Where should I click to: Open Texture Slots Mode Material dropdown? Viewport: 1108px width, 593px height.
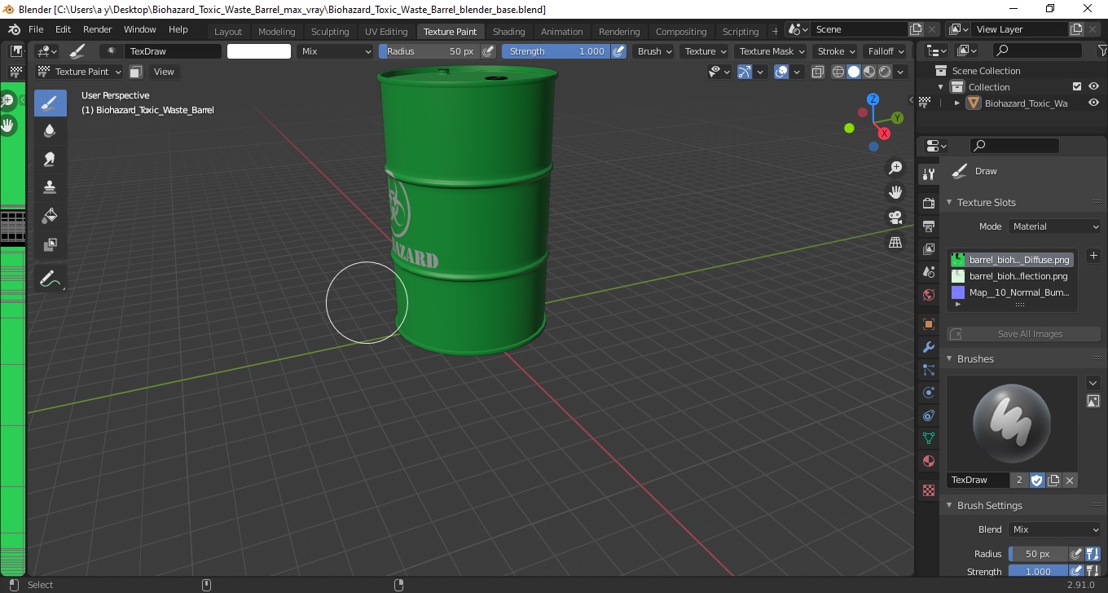point(1054,226)
